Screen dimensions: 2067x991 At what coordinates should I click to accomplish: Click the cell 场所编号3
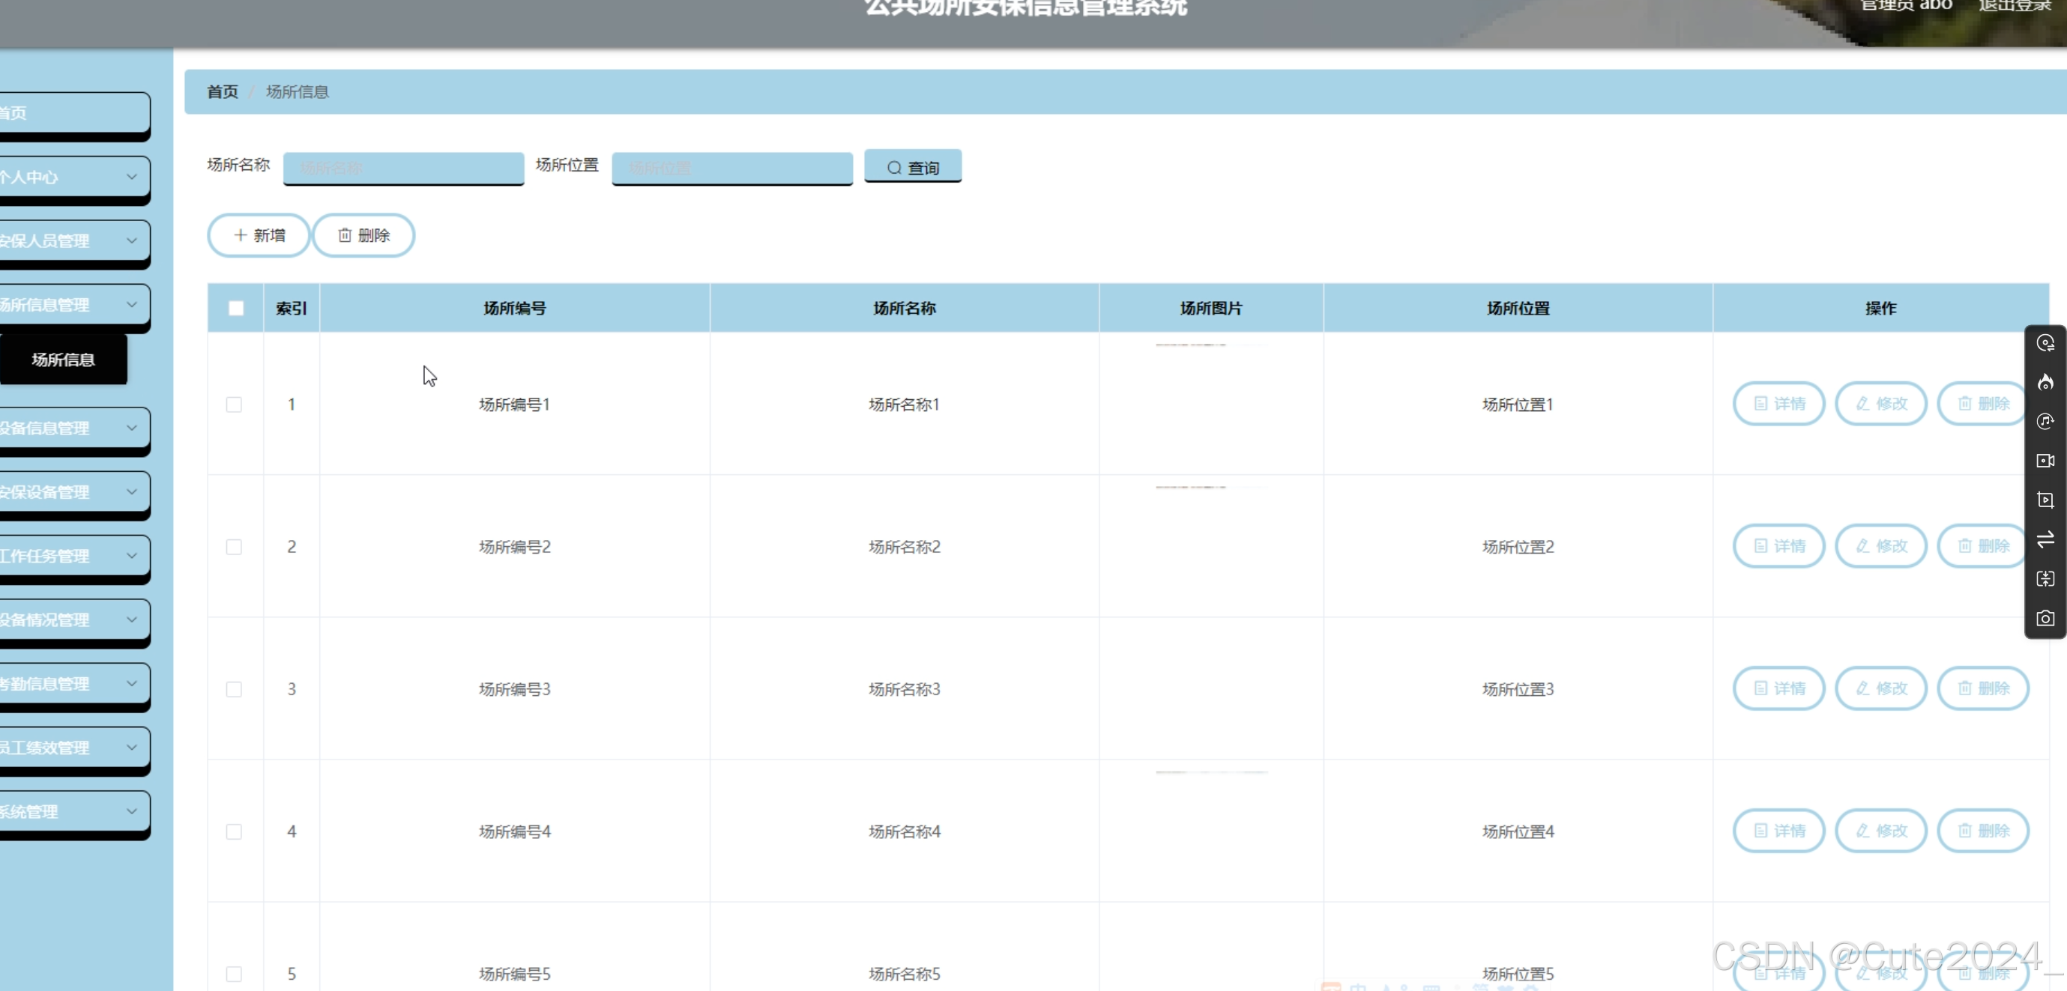(x=514, y=690)
